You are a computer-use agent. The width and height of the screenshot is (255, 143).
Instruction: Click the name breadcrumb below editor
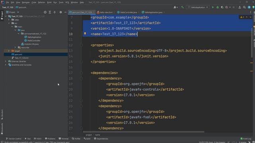click(x=97, y=135)
